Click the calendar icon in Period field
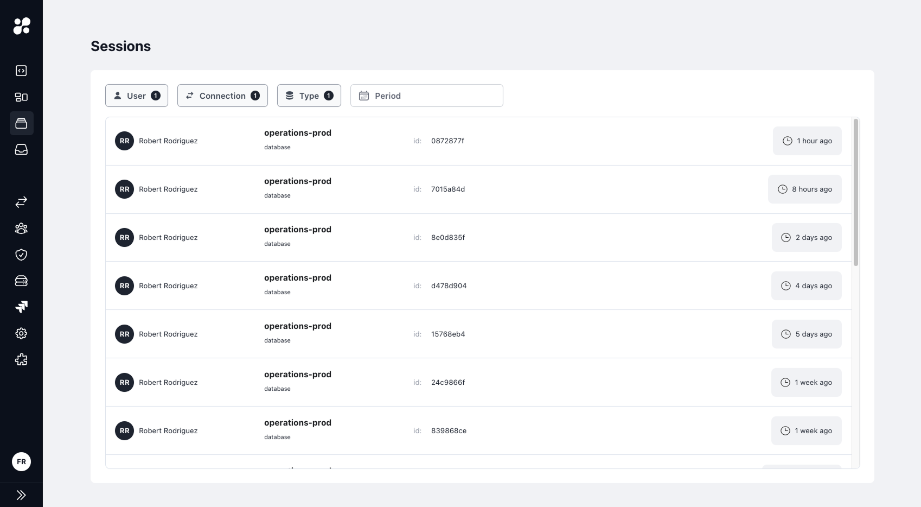921x507 pixels. click(x=364, y=96)
